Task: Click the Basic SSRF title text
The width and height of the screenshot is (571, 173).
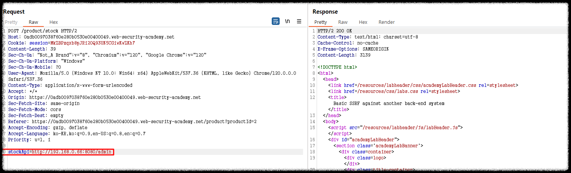Action: (389, 103)
